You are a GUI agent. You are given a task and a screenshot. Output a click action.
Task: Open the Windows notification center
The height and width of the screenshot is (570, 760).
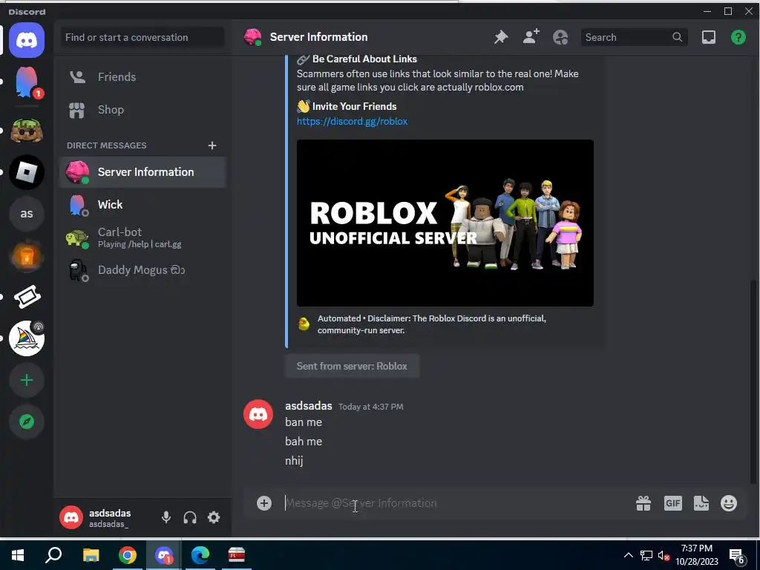pyautogui.click(x=737, y=556)
